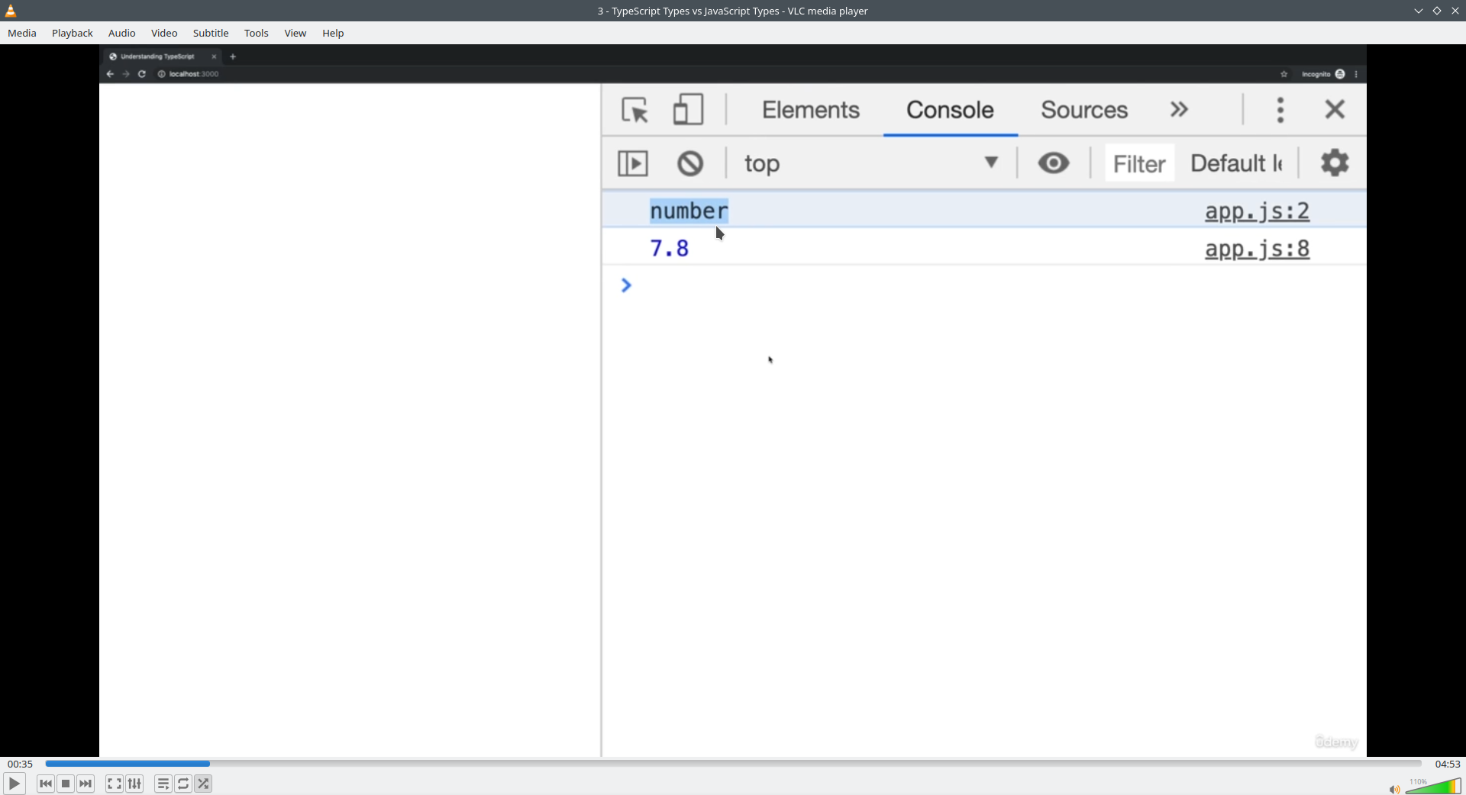The width and height of the screenshot is (1466, 795).
Task: Toggle the device toolbar icon
Action: click(x=688, y=110)
